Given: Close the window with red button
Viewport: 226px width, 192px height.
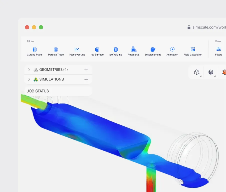Looking at the screenshot, I should [27, 27].
